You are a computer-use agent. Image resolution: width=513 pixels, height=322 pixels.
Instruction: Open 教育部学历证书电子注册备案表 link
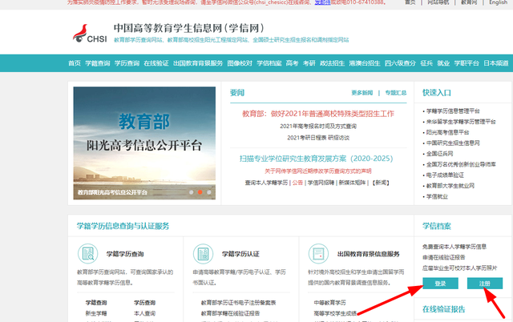click(238, 303)
